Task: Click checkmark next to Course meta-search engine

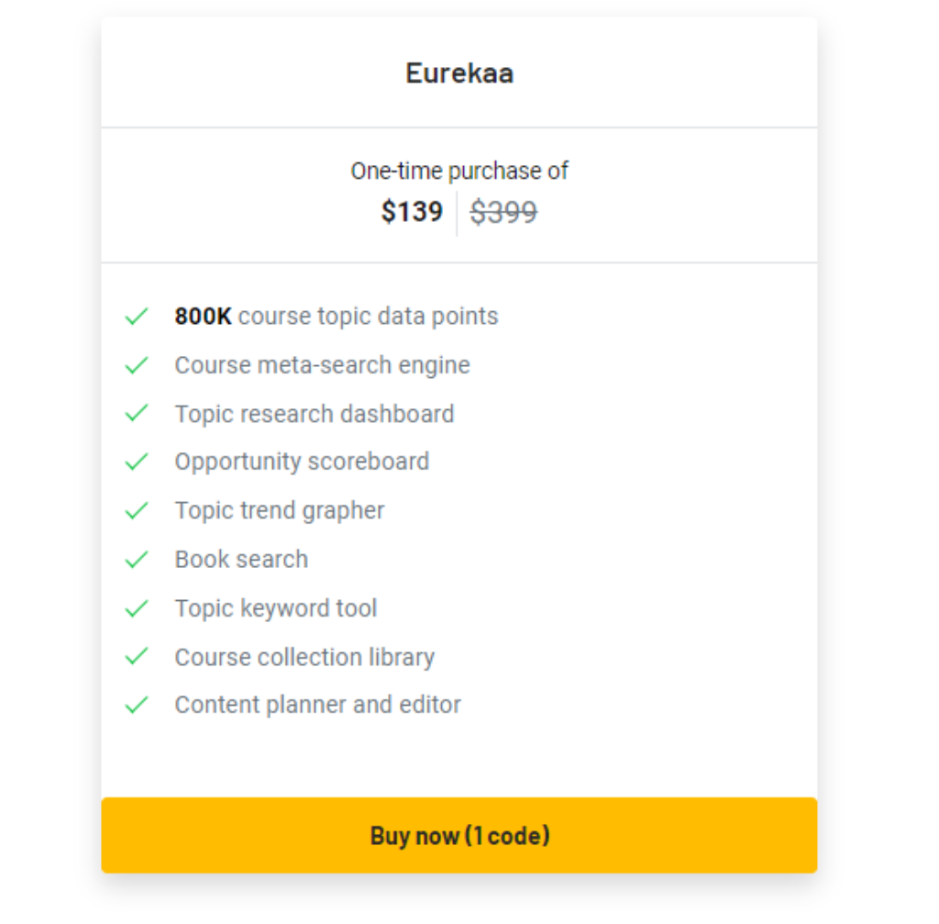Action: click(137, 365)
